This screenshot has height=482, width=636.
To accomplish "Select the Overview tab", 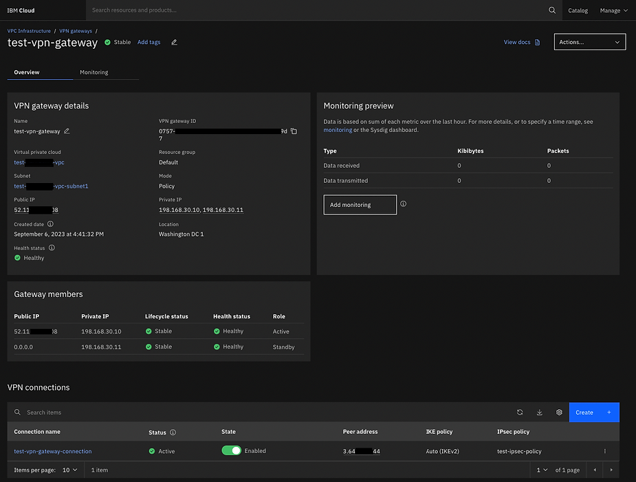I will coord(27,72).
